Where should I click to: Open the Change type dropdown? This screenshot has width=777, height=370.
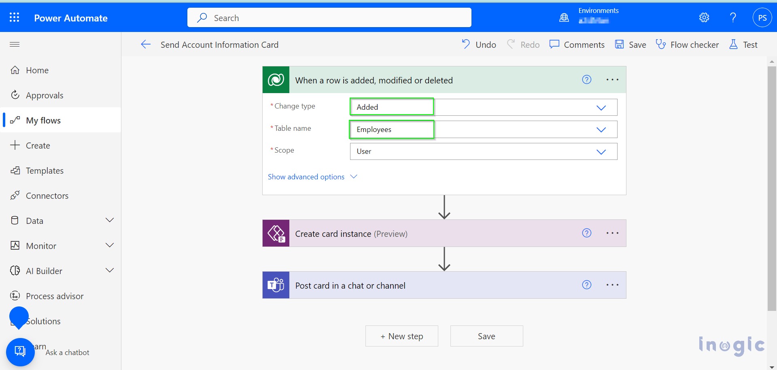(x=483, y=107)
